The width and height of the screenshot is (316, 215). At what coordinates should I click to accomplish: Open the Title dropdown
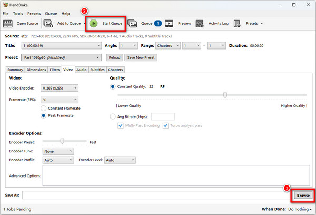tap(61, 45)
